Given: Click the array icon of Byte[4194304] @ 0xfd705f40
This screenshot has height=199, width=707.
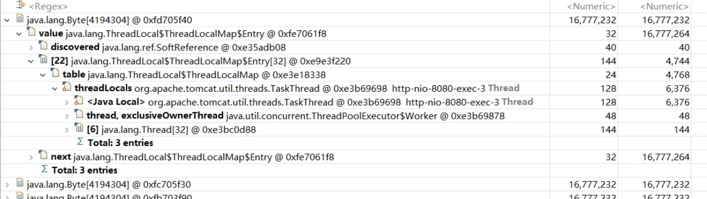Looking at the screenshot, I should (x=19, y=20).
